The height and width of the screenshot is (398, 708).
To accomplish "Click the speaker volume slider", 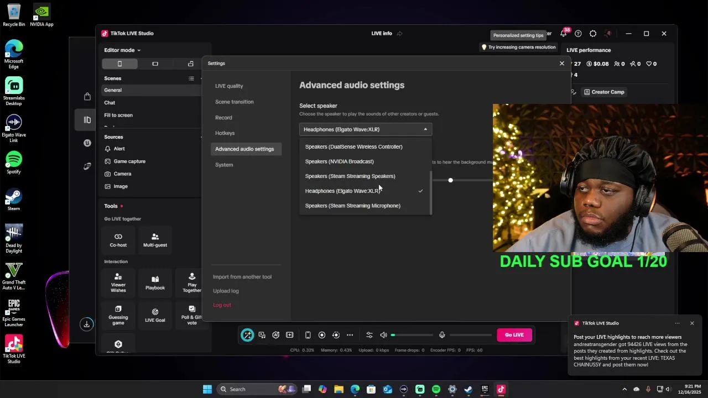I will click(412, 335).
